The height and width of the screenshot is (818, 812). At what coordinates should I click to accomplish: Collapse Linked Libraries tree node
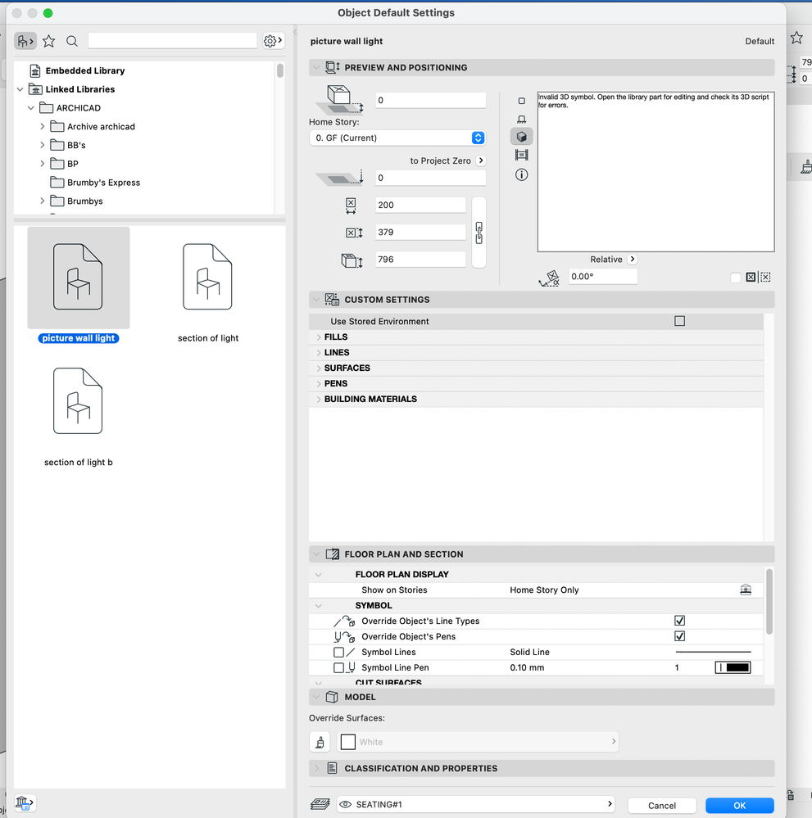pos(20,90)
